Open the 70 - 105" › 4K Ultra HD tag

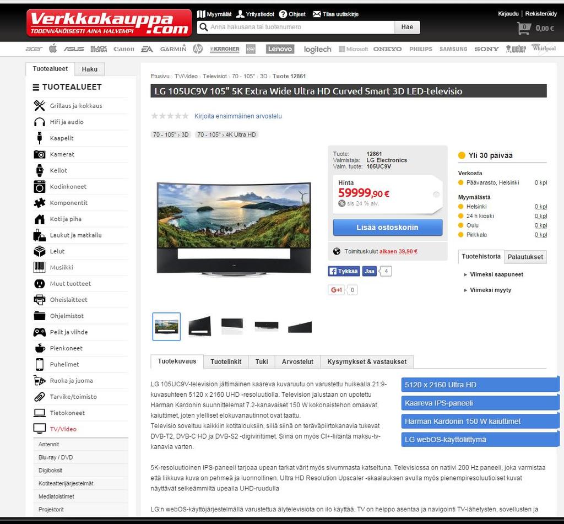pyautogui.click(x=226, y=134)
